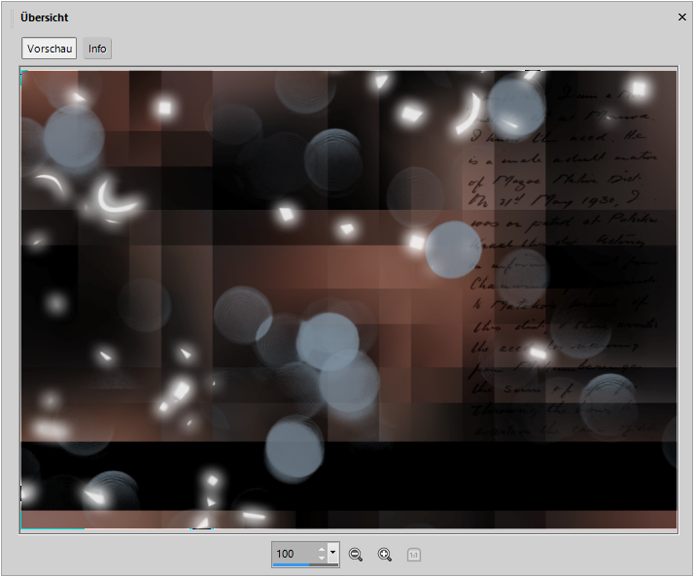Switch to the Vorschau tab

coord(50,49)
